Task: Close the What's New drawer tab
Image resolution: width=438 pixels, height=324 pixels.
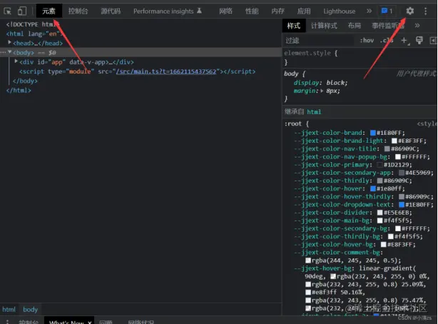Action: 89,323
